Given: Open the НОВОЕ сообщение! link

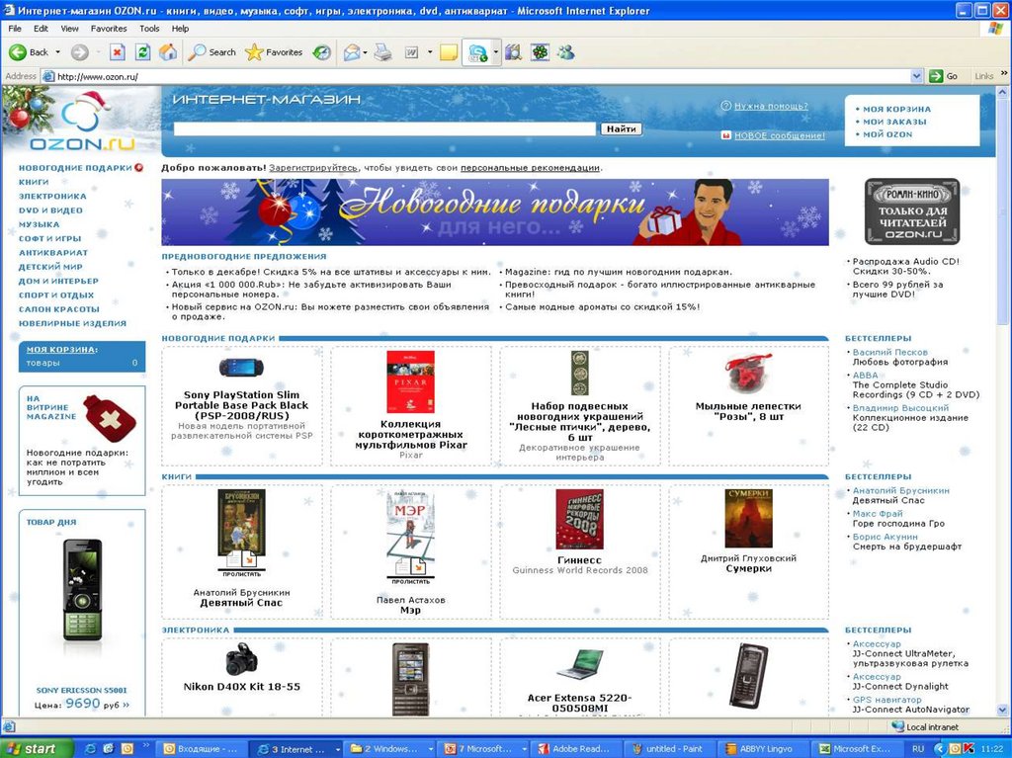Looking at the screenshot, I should point(779,135).
